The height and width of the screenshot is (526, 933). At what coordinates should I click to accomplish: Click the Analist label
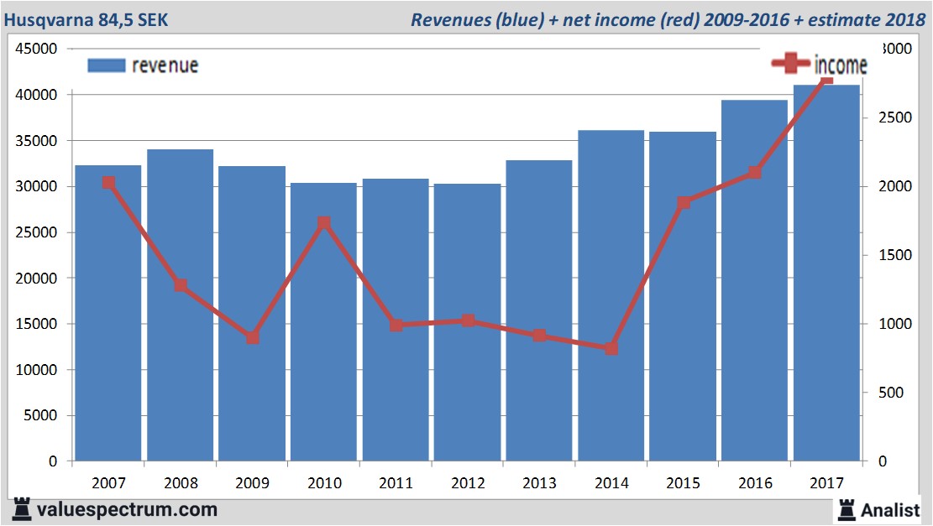pos(890,511)
